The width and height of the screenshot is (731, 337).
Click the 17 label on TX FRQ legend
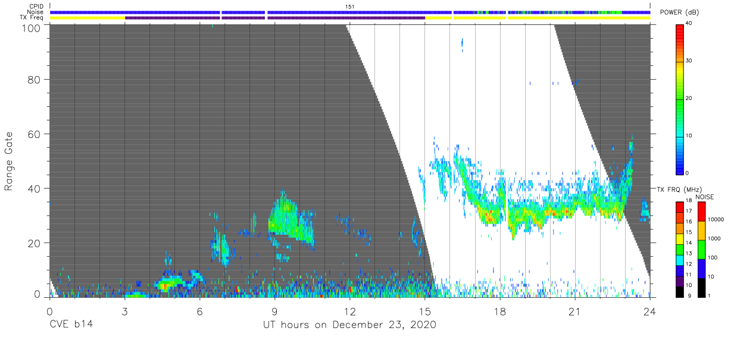[x=689, y=211]
